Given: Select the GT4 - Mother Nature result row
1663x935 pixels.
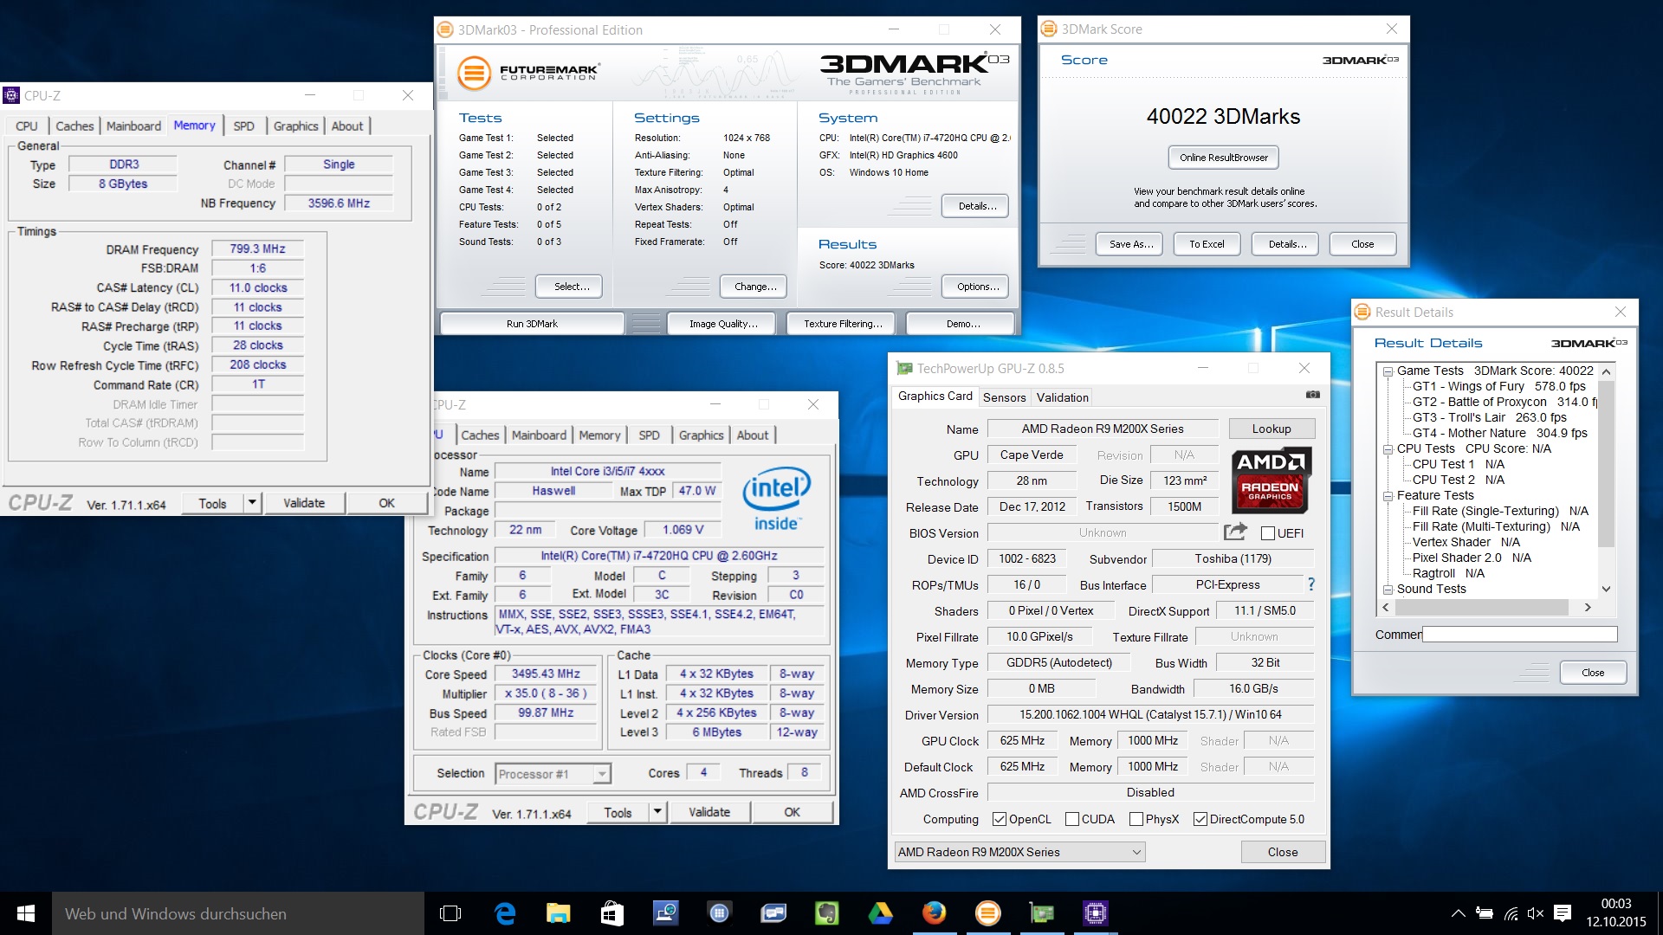Looking at the screenshot, I should 1499,433.
